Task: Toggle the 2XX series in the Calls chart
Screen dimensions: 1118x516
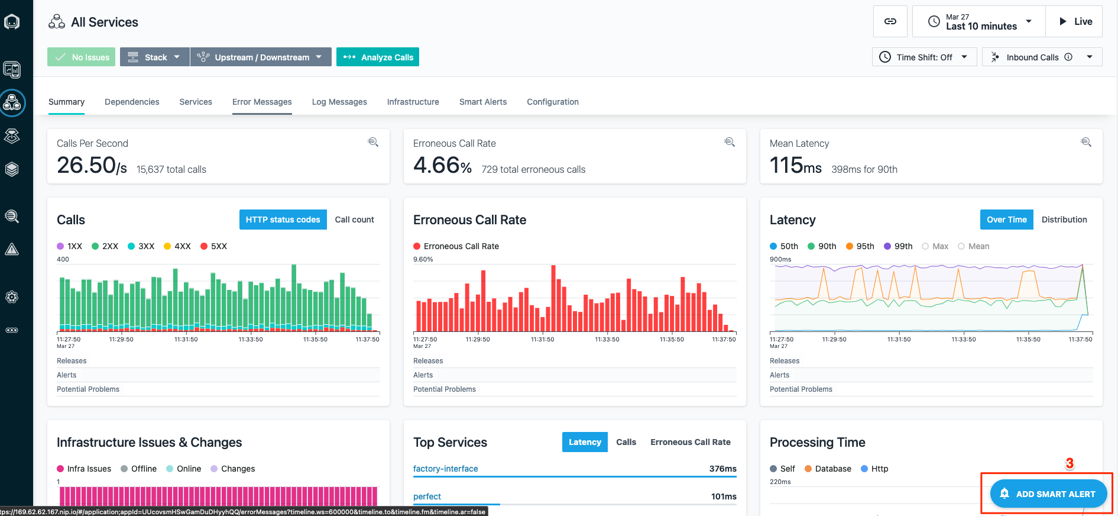Action: pos(105,246)
